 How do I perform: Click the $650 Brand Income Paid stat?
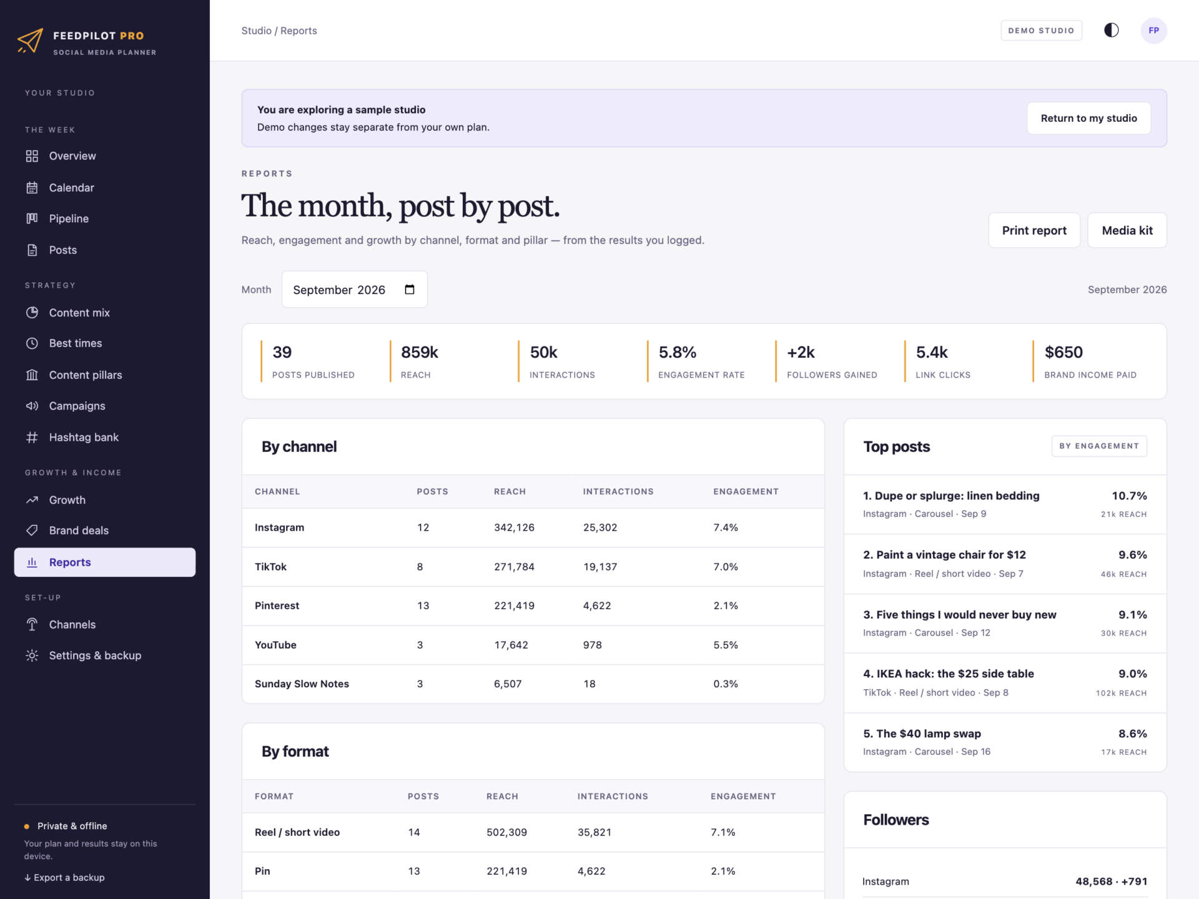1090,361
